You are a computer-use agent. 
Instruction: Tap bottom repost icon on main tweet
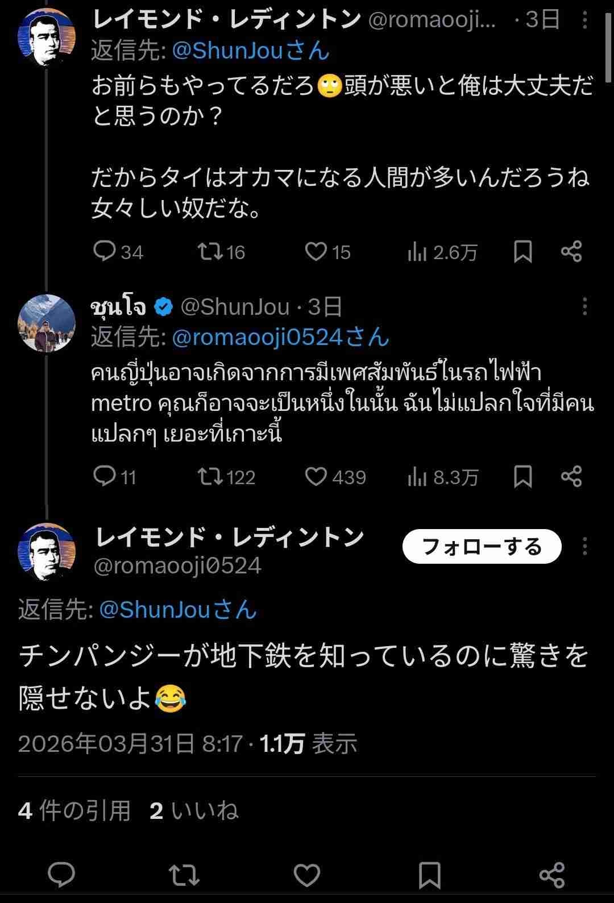(x=184, y=875)
